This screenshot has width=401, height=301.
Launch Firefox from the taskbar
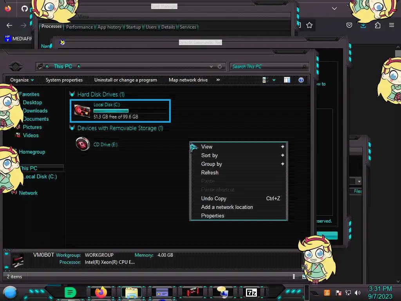101,292
